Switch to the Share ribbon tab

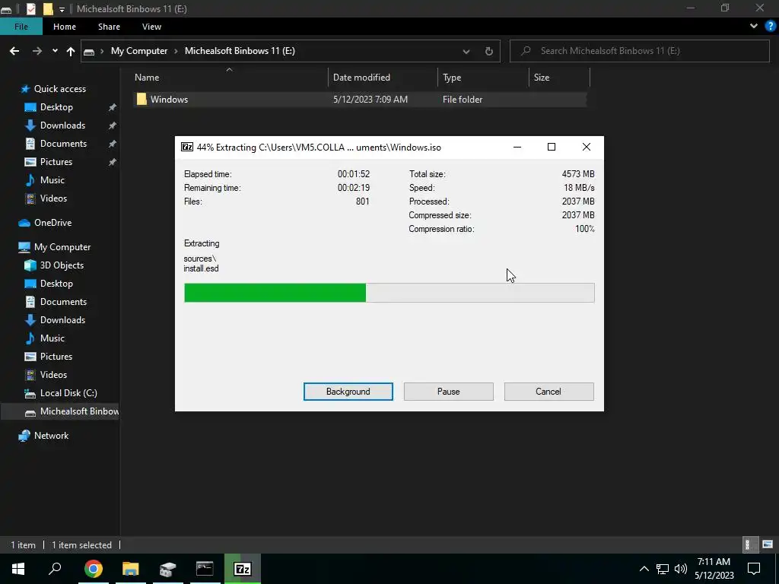click(109, 27)
